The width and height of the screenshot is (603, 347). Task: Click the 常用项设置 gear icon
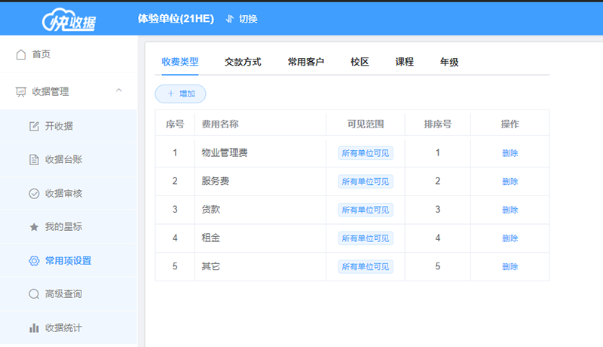pyautogui.click(x=34, y=261)
